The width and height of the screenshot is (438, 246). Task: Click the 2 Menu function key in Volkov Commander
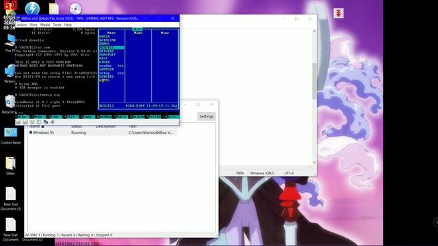(x=38, y=117)
